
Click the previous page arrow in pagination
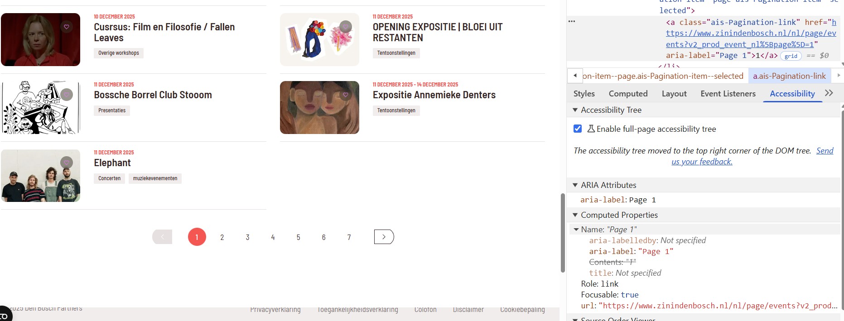coord(162,237)
